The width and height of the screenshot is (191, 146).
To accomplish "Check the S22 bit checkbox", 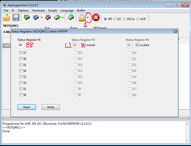I will point(129,59).
